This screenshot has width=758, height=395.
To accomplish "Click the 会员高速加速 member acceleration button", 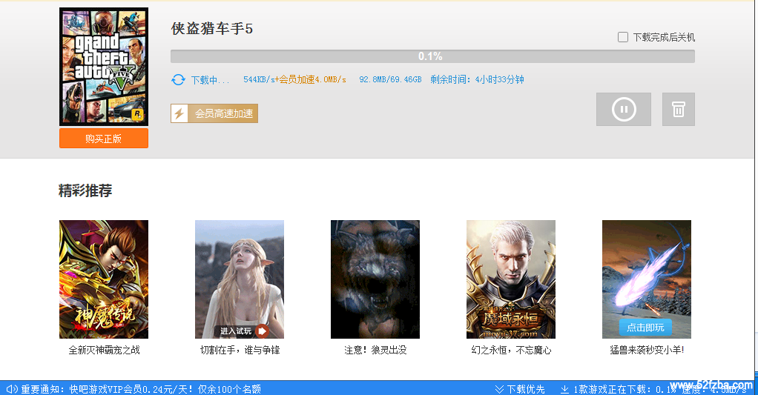I will 214,113.
